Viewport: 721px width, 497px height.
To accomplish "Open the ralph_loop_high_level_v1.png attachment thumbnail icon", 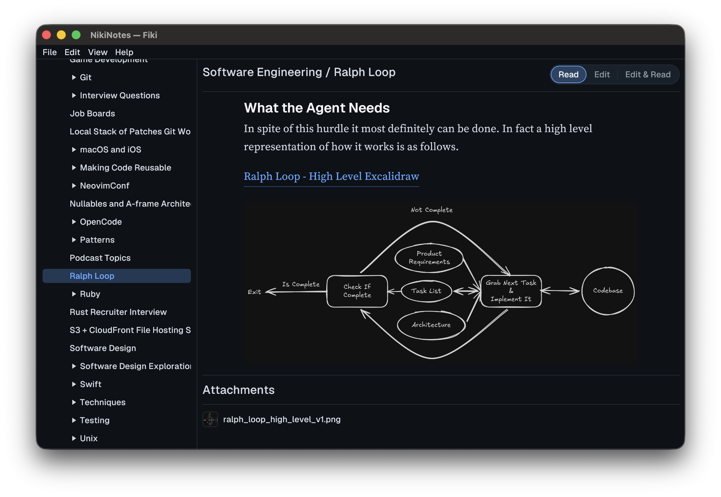I will point(210,419).
